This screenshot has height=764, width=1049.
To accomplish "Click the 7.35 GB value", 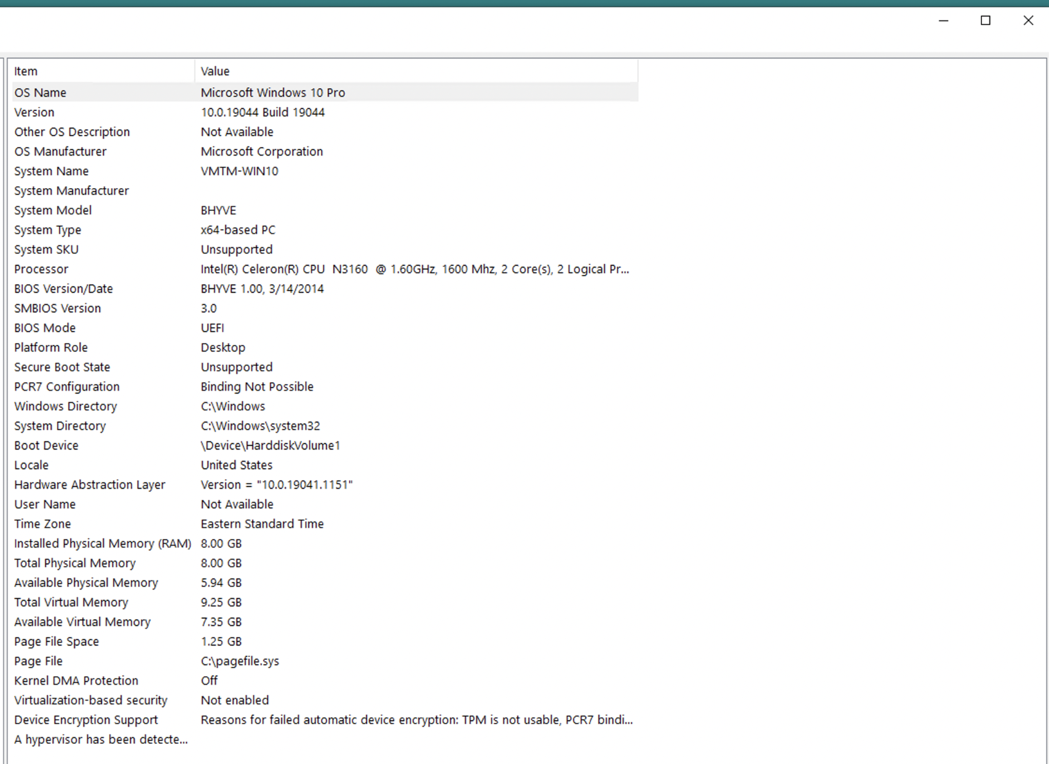I will (x=221, y=623).
